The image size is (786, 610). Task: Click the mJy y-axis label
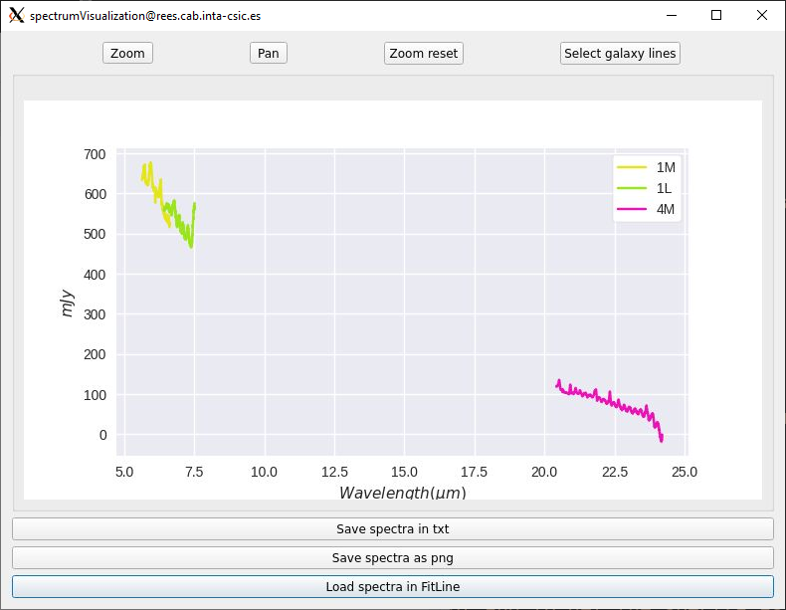click(68, 304)
